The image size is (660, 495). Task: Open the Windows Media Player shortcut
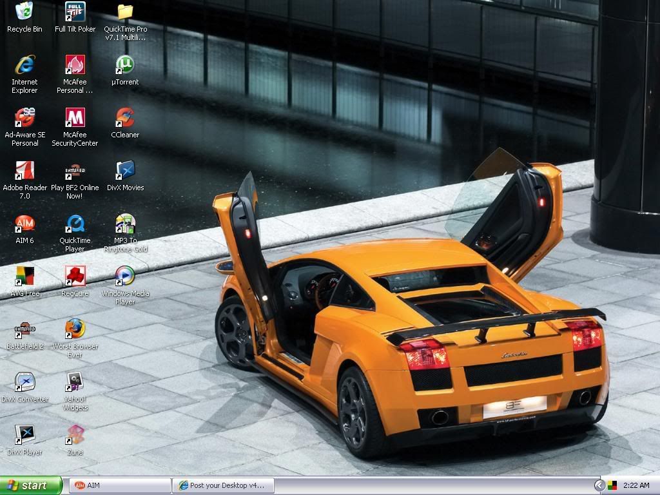[125, 277]
